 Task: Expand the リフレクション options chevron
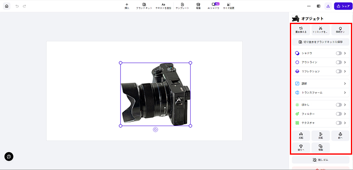click(x=345, y=71)
